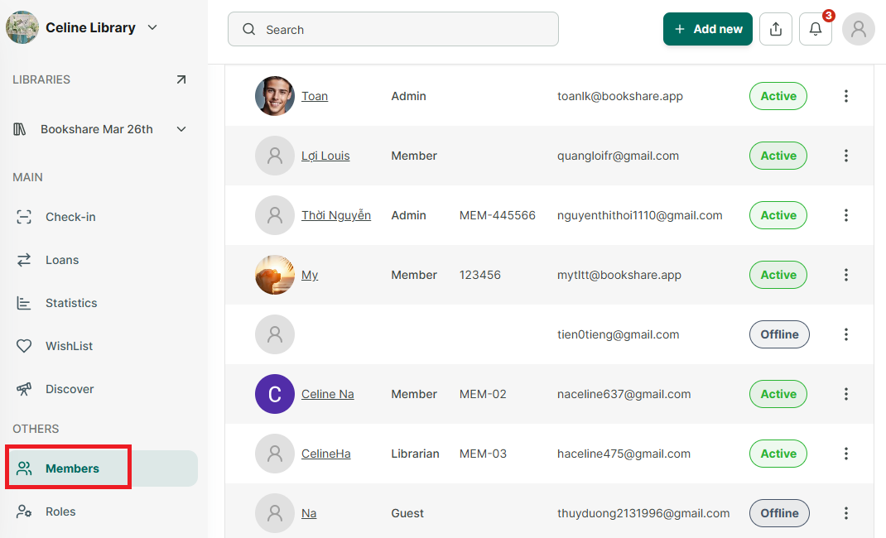Open the member link named My
The width and height of the screenshot is (886, 538).
tap(310, 275)
